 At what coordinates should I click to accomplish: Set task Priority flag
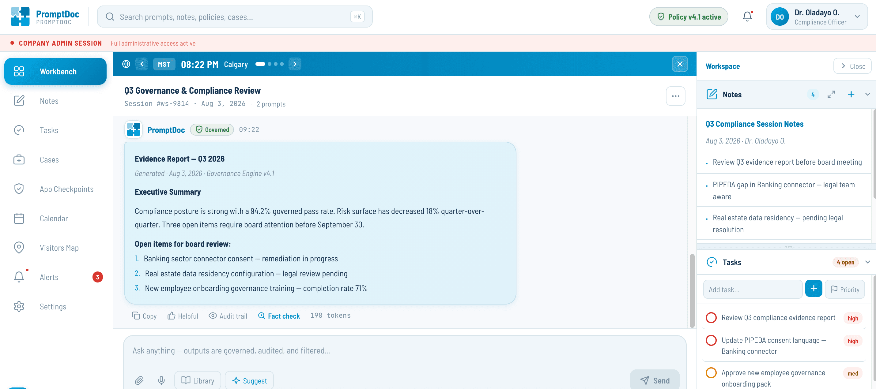click(845, 289)
